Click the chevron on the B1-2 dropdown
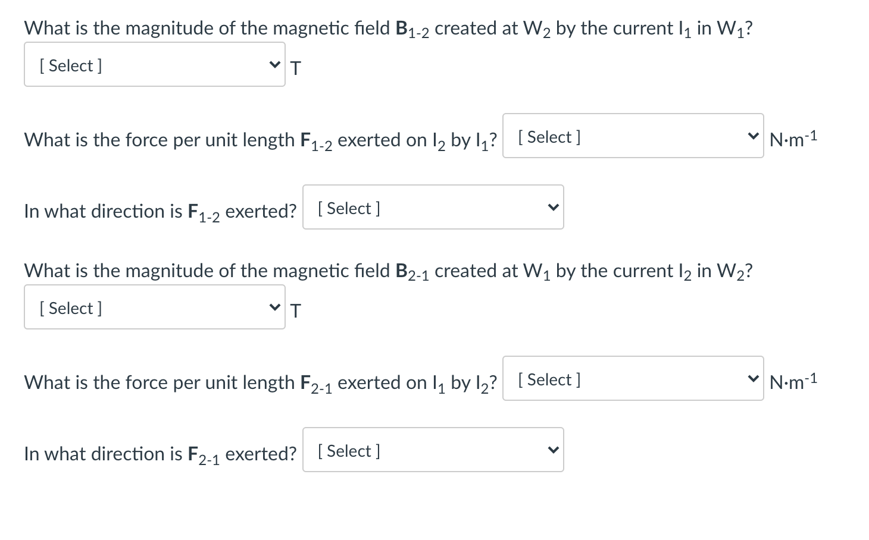The height and width of the screenshot is (540, 869). [274, 64]
